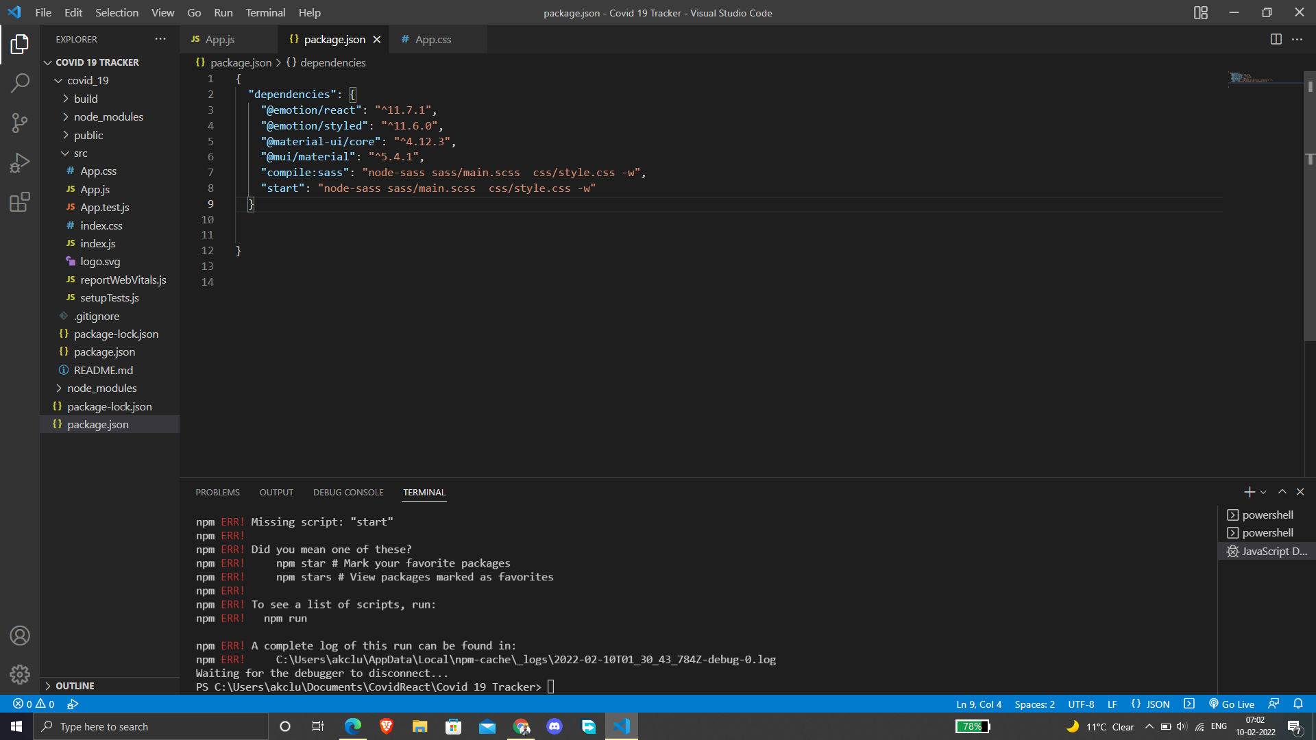Change encoding via UTF-8 indicator

pos(1081,704)
